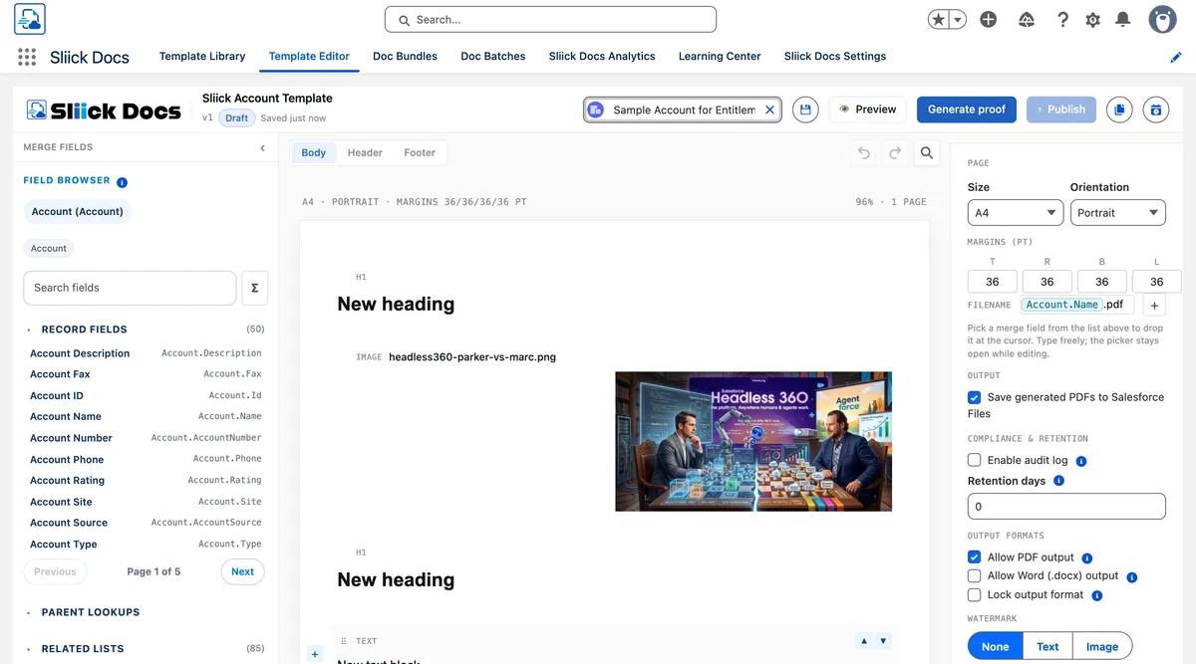Image resolution: width=1196 pixels, height=664 pixels.
Task: Click the calendar schedule icon button
Action: [1156, 110]
